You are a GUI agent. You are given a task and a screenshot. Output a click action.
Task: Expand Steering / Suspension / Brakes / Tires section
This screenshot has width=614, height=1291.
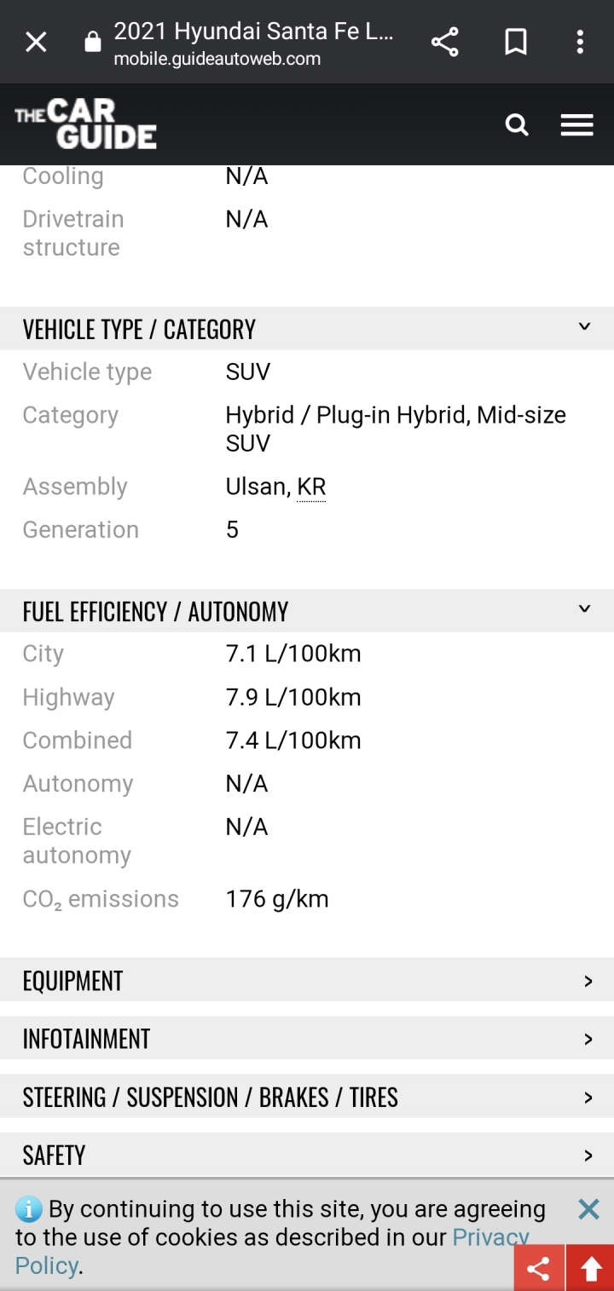307,1097
